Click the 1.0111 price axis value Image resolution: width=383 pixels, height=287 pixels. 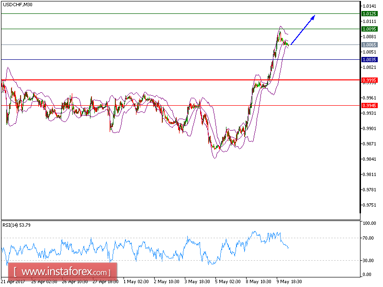[369, 22]
